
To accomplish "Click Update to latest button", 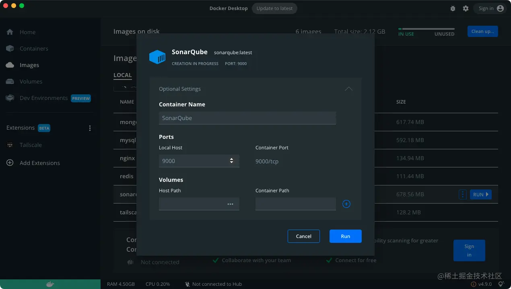I will tap(274, 8).
